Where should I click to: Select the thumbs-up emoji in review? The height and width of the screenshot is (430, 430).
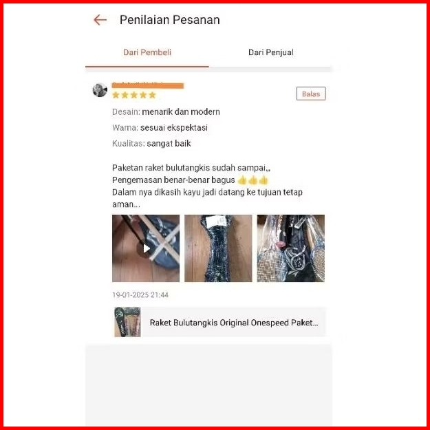point(252,180)
